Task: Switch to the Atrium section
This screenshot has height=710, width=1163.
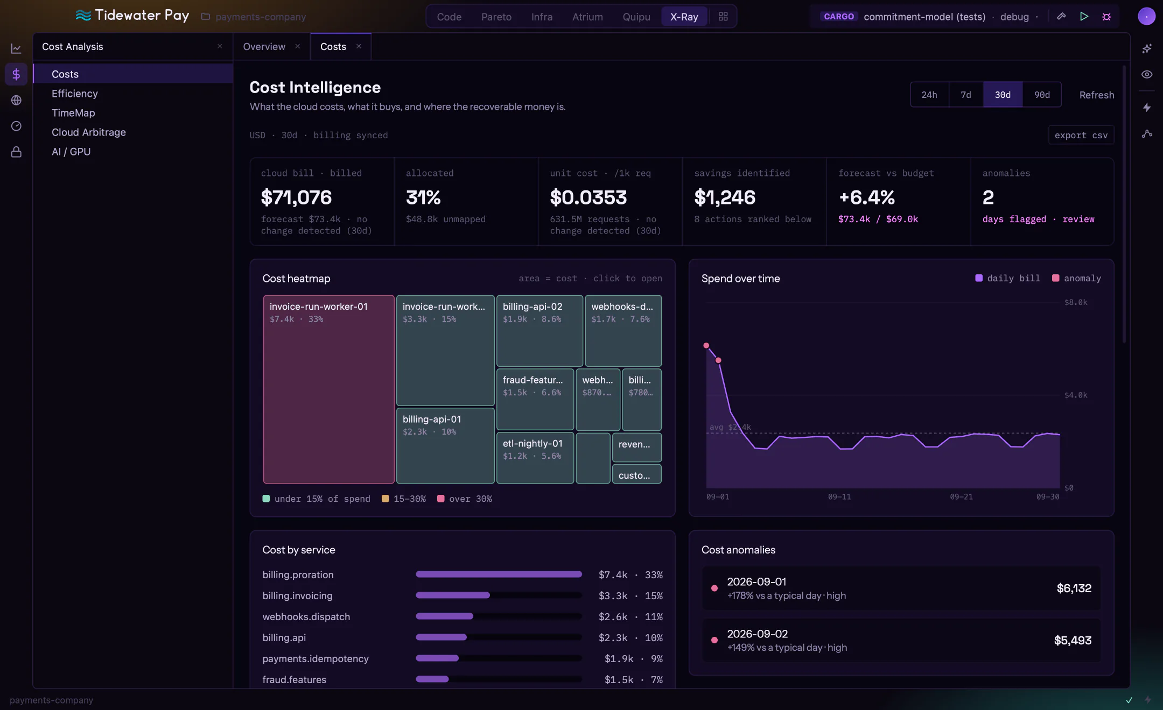Action: point(587,17)
